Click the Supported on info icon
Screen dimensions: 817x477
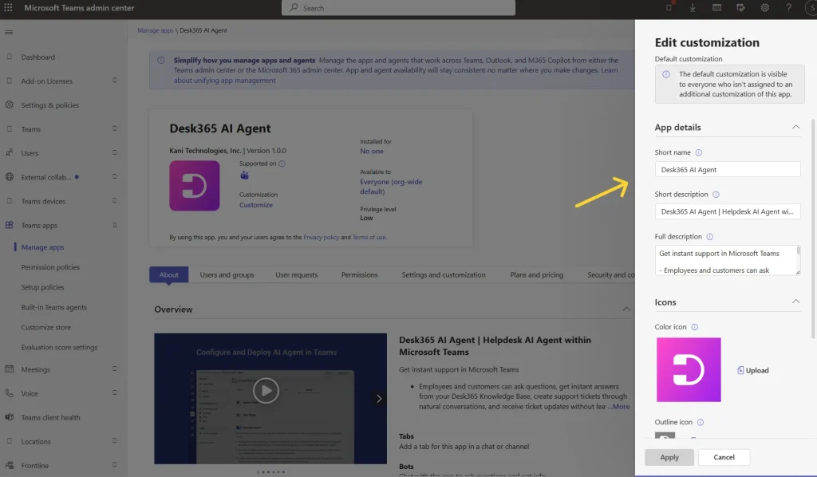click(282, 164)
